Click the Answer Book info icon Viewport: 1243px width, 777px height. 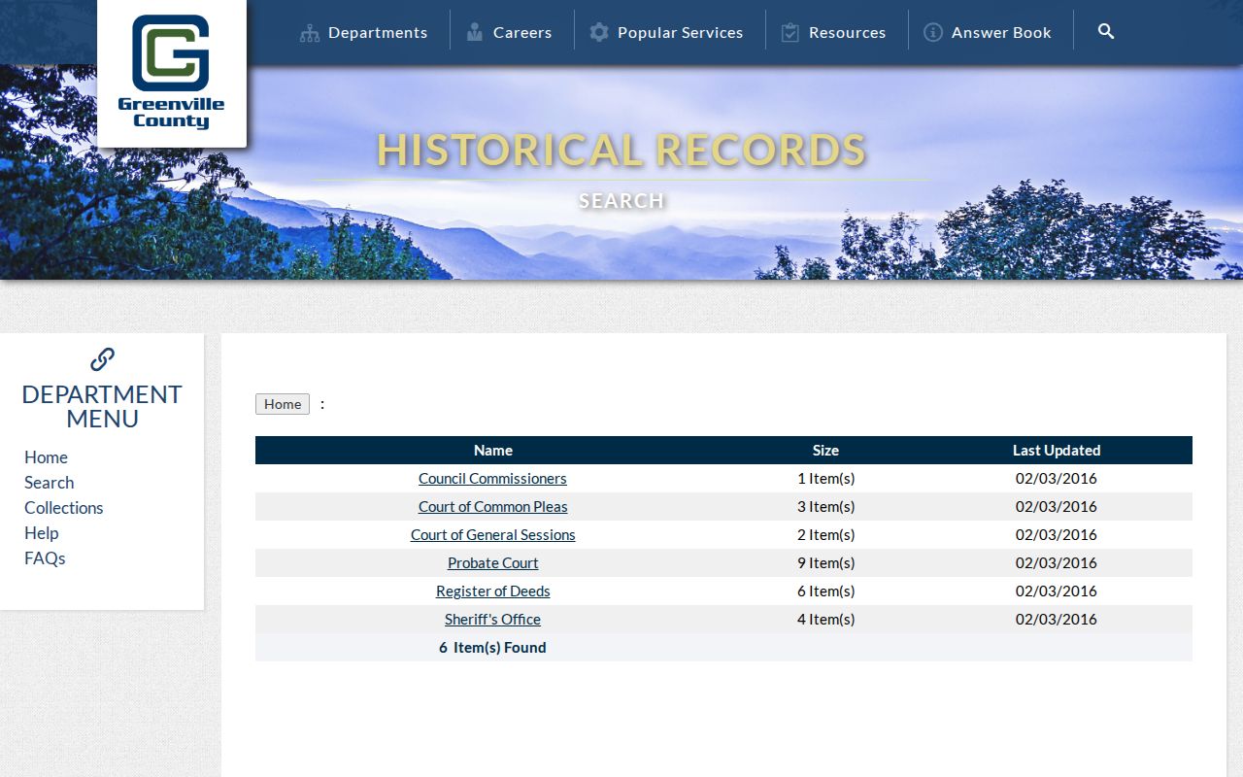[933, 32]
